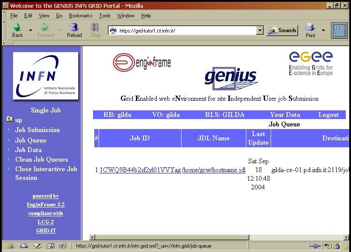Screen dimensions: 351x252
Task: Click the INFN logo image
Action: click(46, 76)
